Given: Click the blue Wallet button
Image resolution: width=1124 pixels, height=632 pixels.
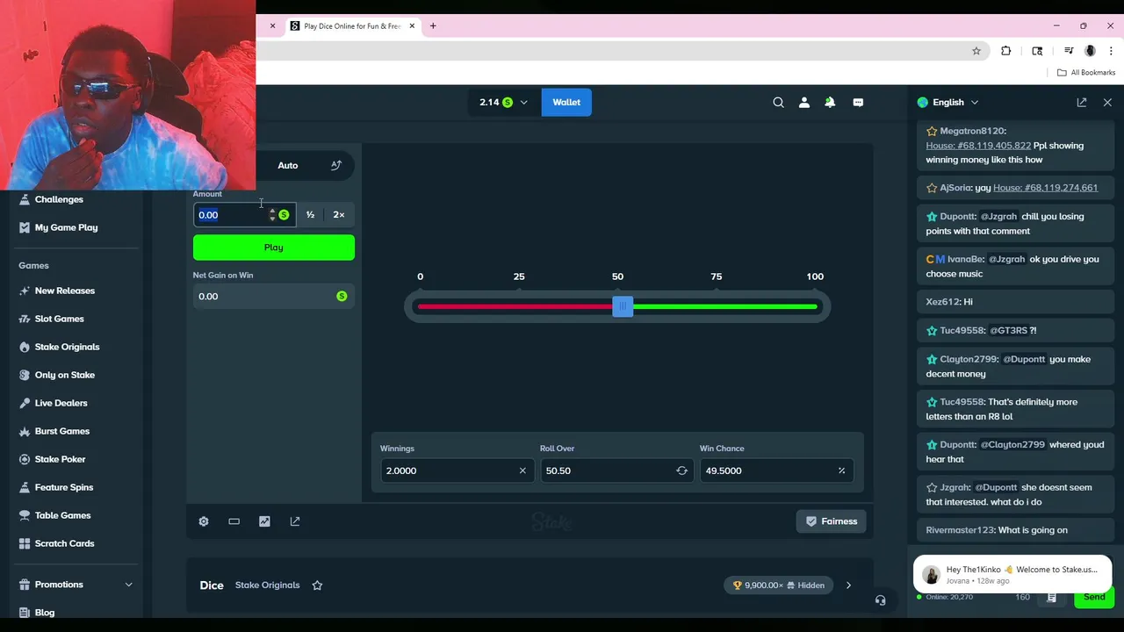Looking at the screenshot, I should [x=566, y=103].
